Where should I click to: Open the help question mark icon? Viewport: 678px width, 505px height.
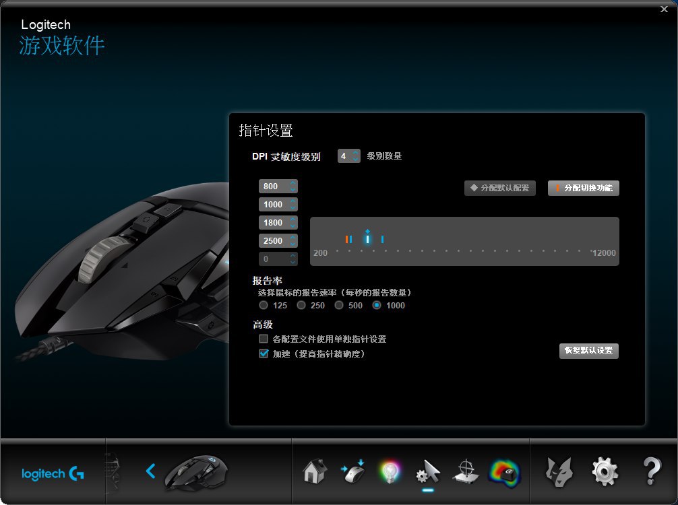(x=652, y=471)
